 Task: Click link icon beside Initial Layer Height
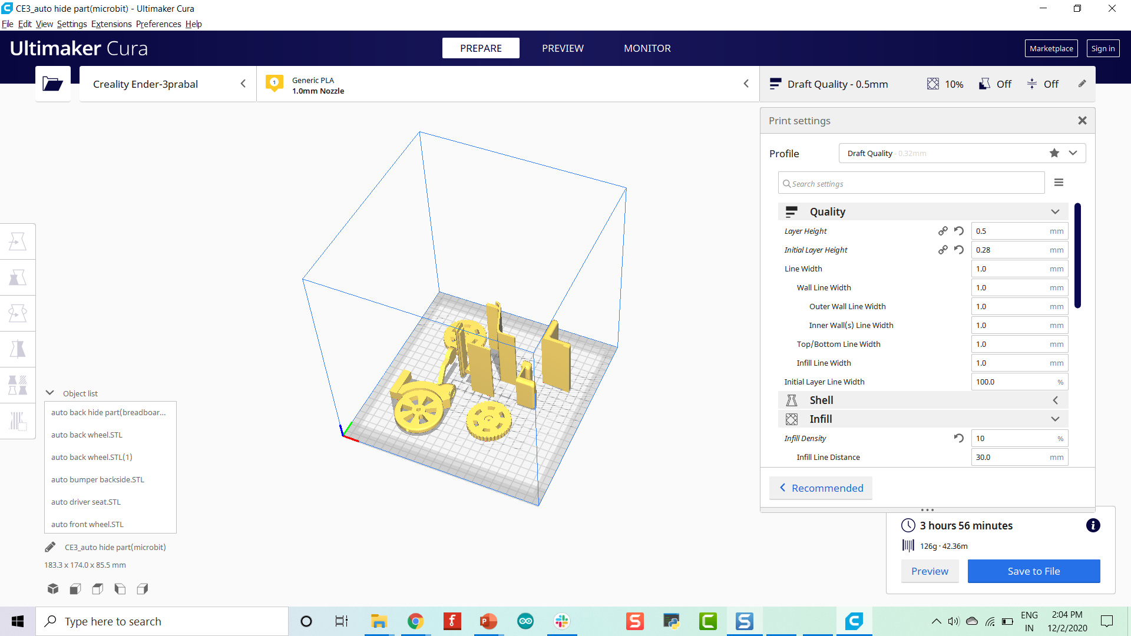click(x=943, y=250)
